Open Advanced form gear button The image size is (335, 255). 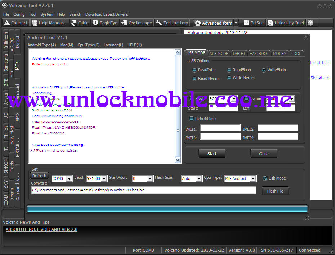click(x=214, y=23)
